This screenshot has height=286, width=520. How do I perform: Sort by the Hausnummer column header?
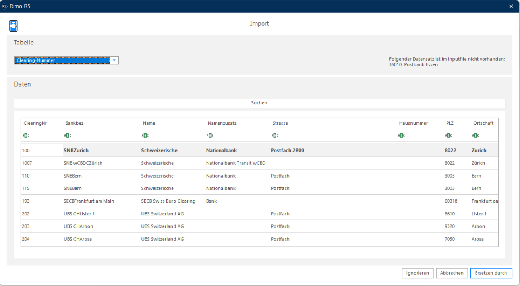[414, 123]
